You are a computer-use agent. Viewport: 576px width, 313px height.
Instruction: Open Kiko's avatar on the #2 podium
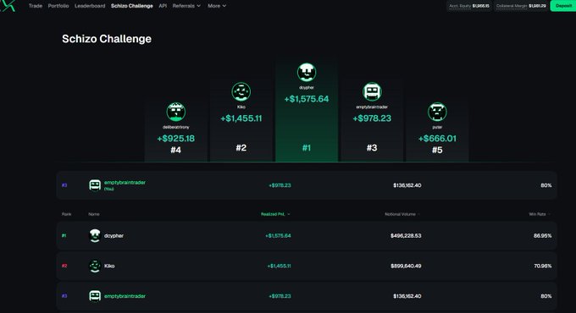[x=241, y=91]
